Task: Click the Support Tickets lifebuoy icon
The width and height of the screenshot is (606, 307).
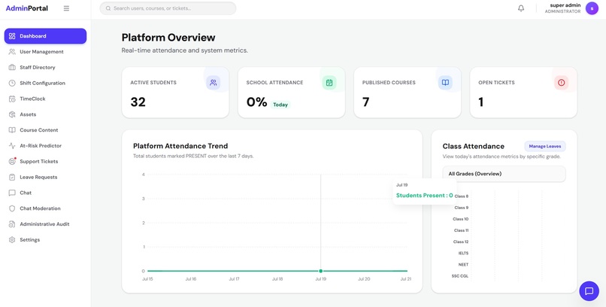Action: pyautogui.click(x=12, y=161)
